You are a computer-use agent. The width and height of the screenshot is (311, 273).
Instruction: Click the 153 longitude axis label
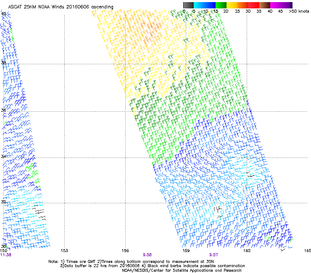[64, 251]
